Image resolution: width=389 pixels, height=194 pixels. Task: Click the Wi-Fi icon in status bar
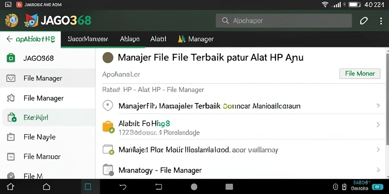click(x=325, y=5)
